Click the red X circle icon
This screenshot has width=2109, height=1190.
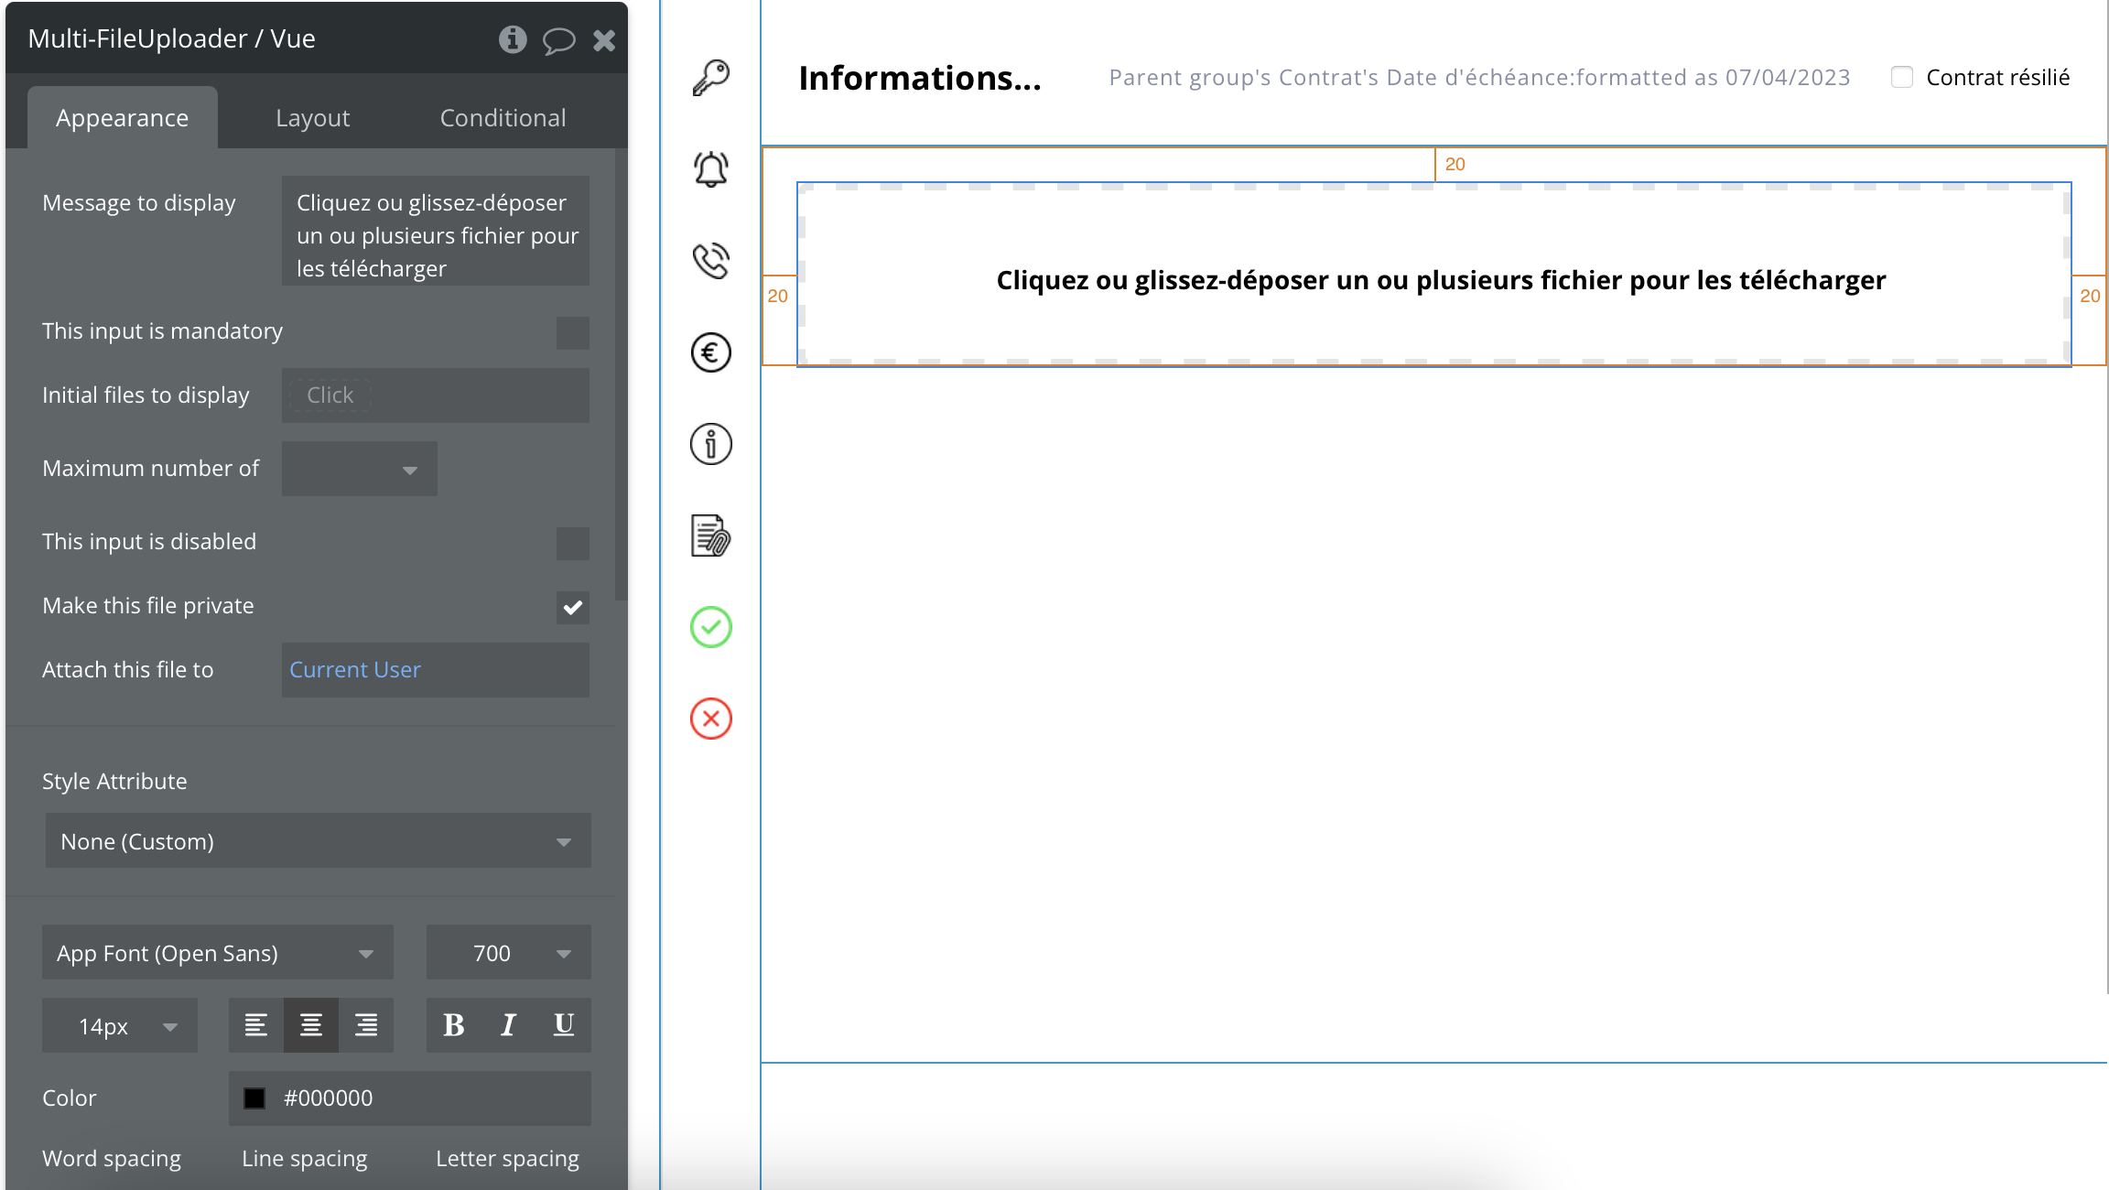[710, 719]
